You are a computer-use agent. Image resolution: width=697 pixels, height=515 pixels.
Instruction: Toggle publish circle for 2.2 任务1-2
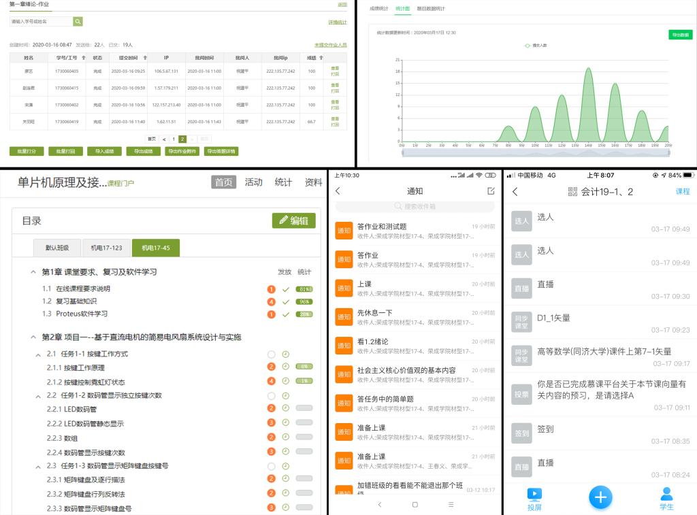(271, 395)
